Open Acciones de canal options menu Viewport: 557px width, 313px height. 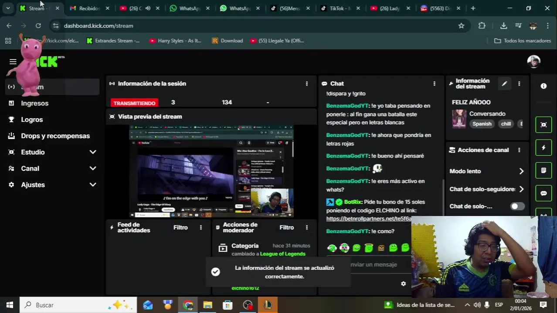pos(519,150)
